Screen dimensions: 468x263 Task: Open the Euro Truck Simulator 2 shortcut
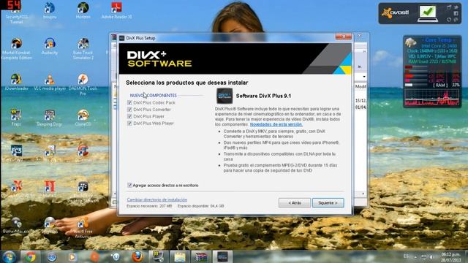pyautogui.click(x=83, y=49)
